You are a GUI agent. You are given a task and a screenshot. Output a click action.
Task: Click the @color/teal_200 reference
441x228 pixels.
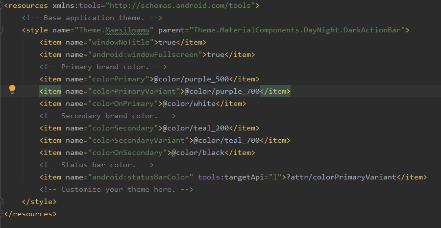pyautogui.click(x=196, y=128)
